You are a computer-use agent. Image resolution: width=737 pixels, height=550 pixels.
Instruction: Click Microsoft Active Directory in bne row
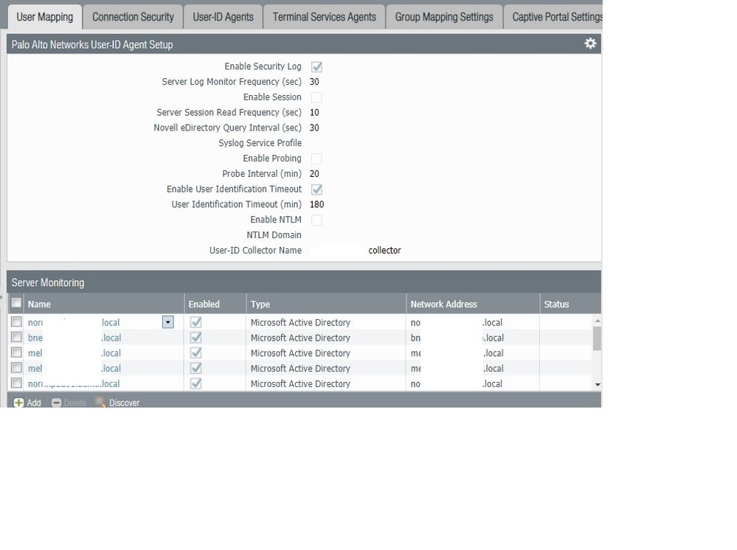[300, 338]
